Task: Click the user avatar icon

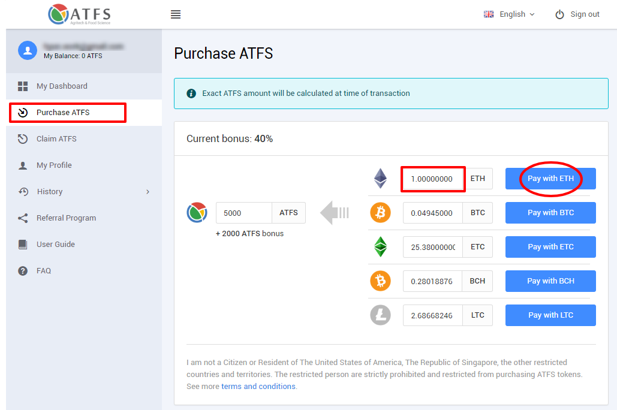Action: pyautogui.click(x=28, y=50)
